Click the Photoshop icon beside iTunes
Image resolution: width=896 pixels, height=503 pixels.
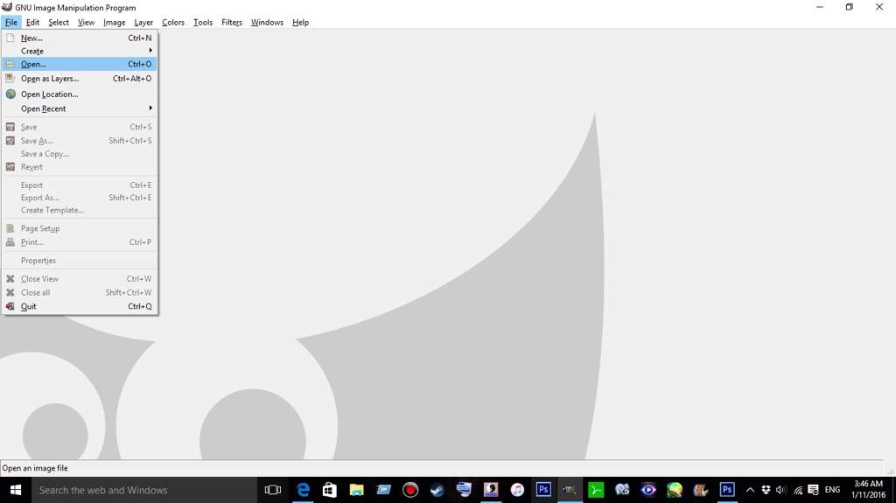[x=543, y=490]
